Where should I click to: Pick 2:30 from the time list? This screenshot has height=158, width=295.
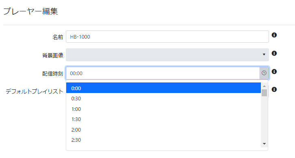(163, 140)
